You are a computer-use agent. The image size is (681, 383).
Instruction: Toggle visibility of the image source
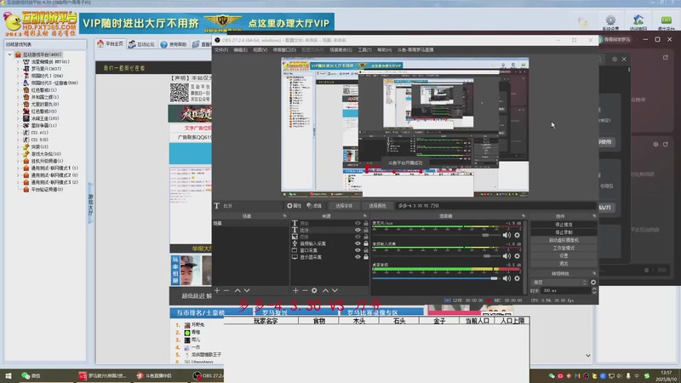pos(358,237)
